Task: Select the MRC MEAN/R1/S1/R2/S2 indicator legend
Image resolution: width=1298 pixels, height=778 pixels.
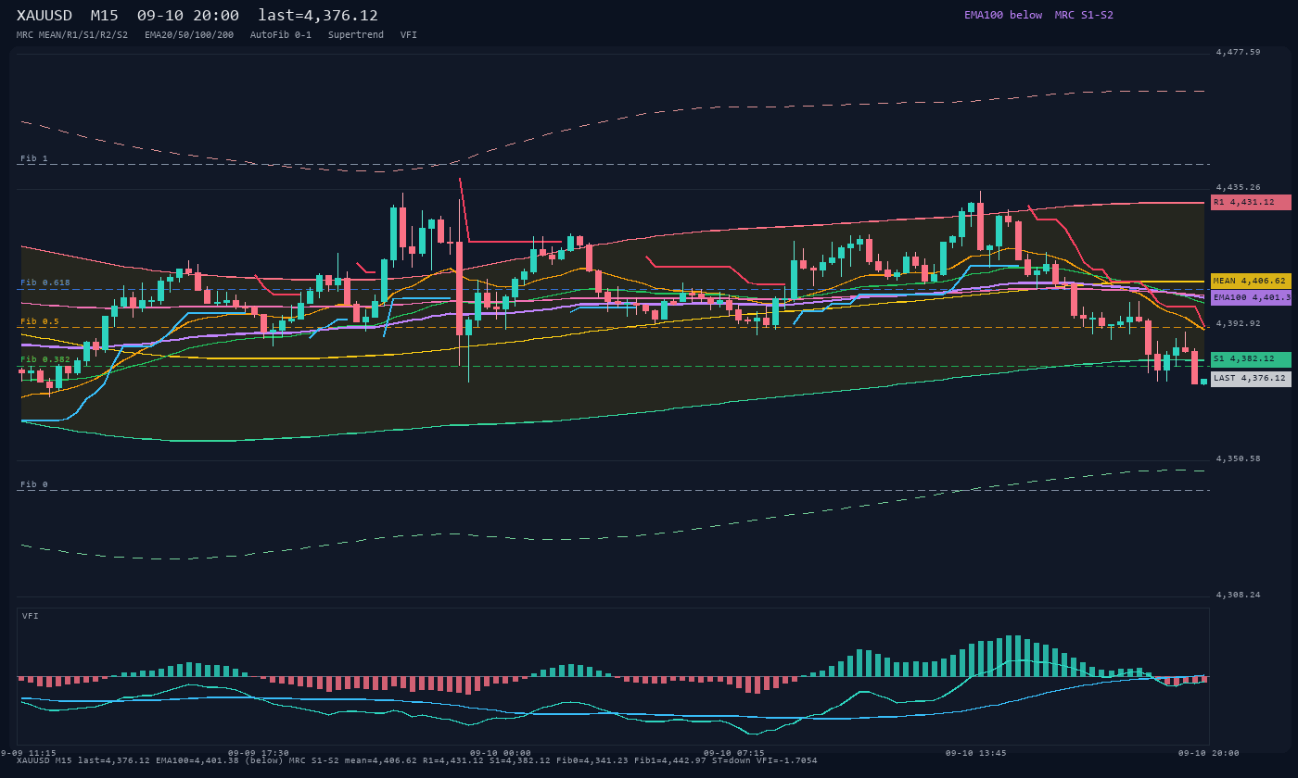Action: (x=72, y=35)
